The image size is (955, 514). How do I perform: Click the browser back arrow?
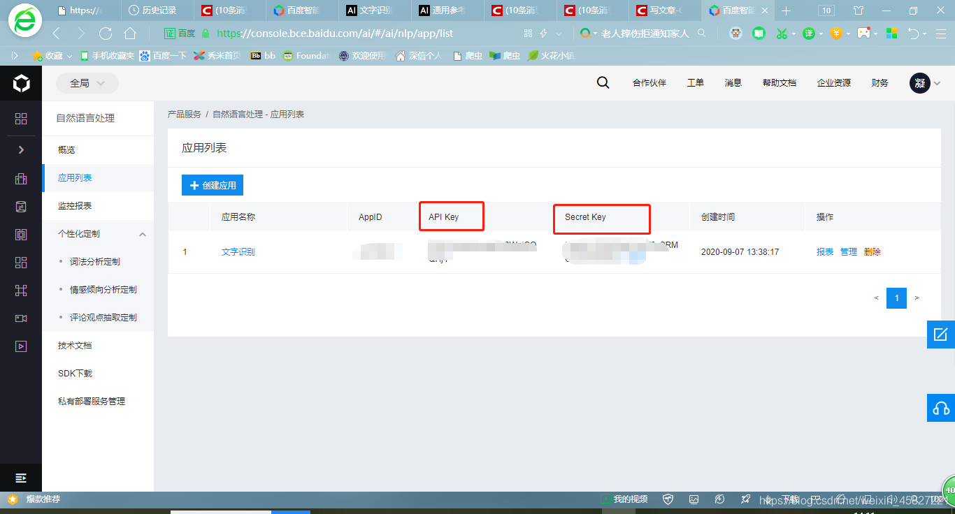[x=57, y=34]
